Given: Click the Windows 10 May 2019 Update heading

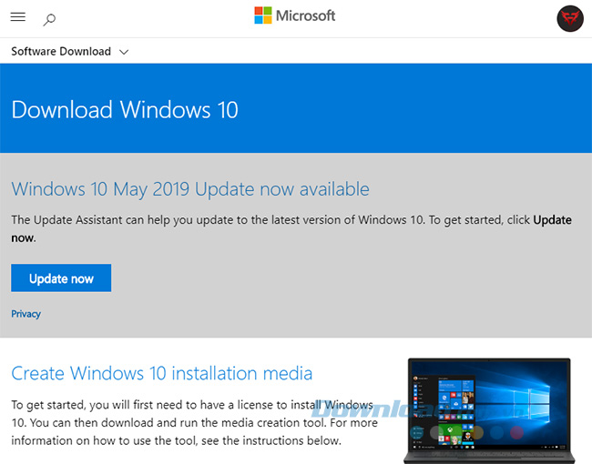Looking at the screenshot, I should [190, 189].
